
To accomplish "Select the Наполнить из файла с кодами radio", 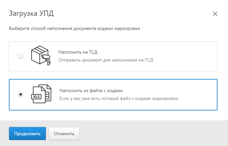I will [21, 94].
